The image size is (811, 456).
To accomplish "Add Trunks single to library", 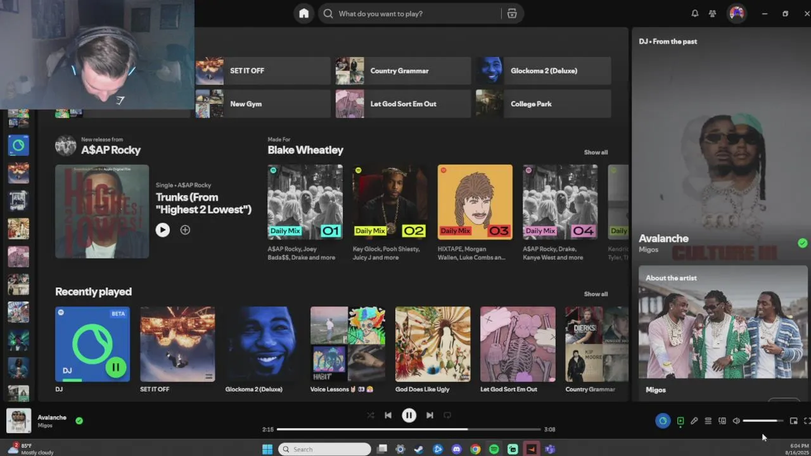I will [x=185, y=230].
